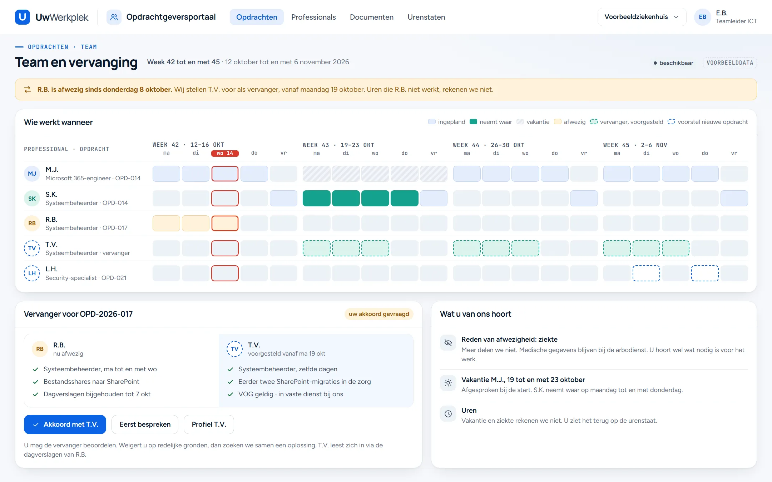Open the Voorbeeldziekenhuis organisation dropdown
The image size is (772, 482).
[642, 17]
